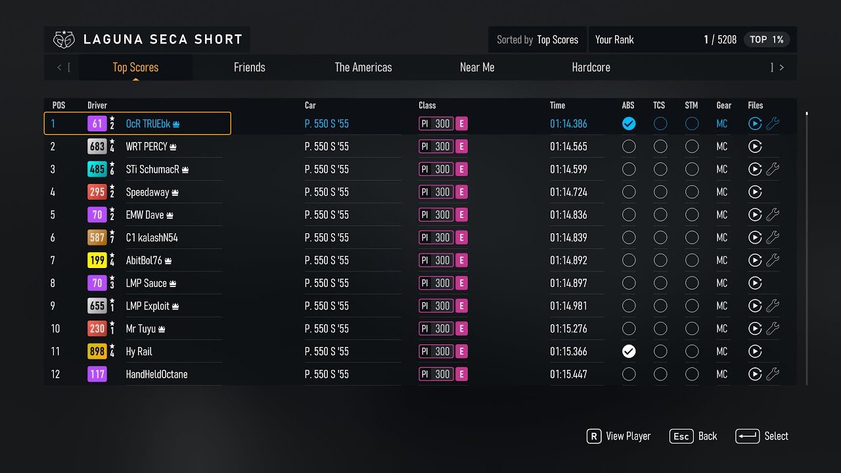Screen dimensions: 841x473
Task: Click the Laguna Seca track logo icon
Action: pyautogui.click(x=64, y=39)
